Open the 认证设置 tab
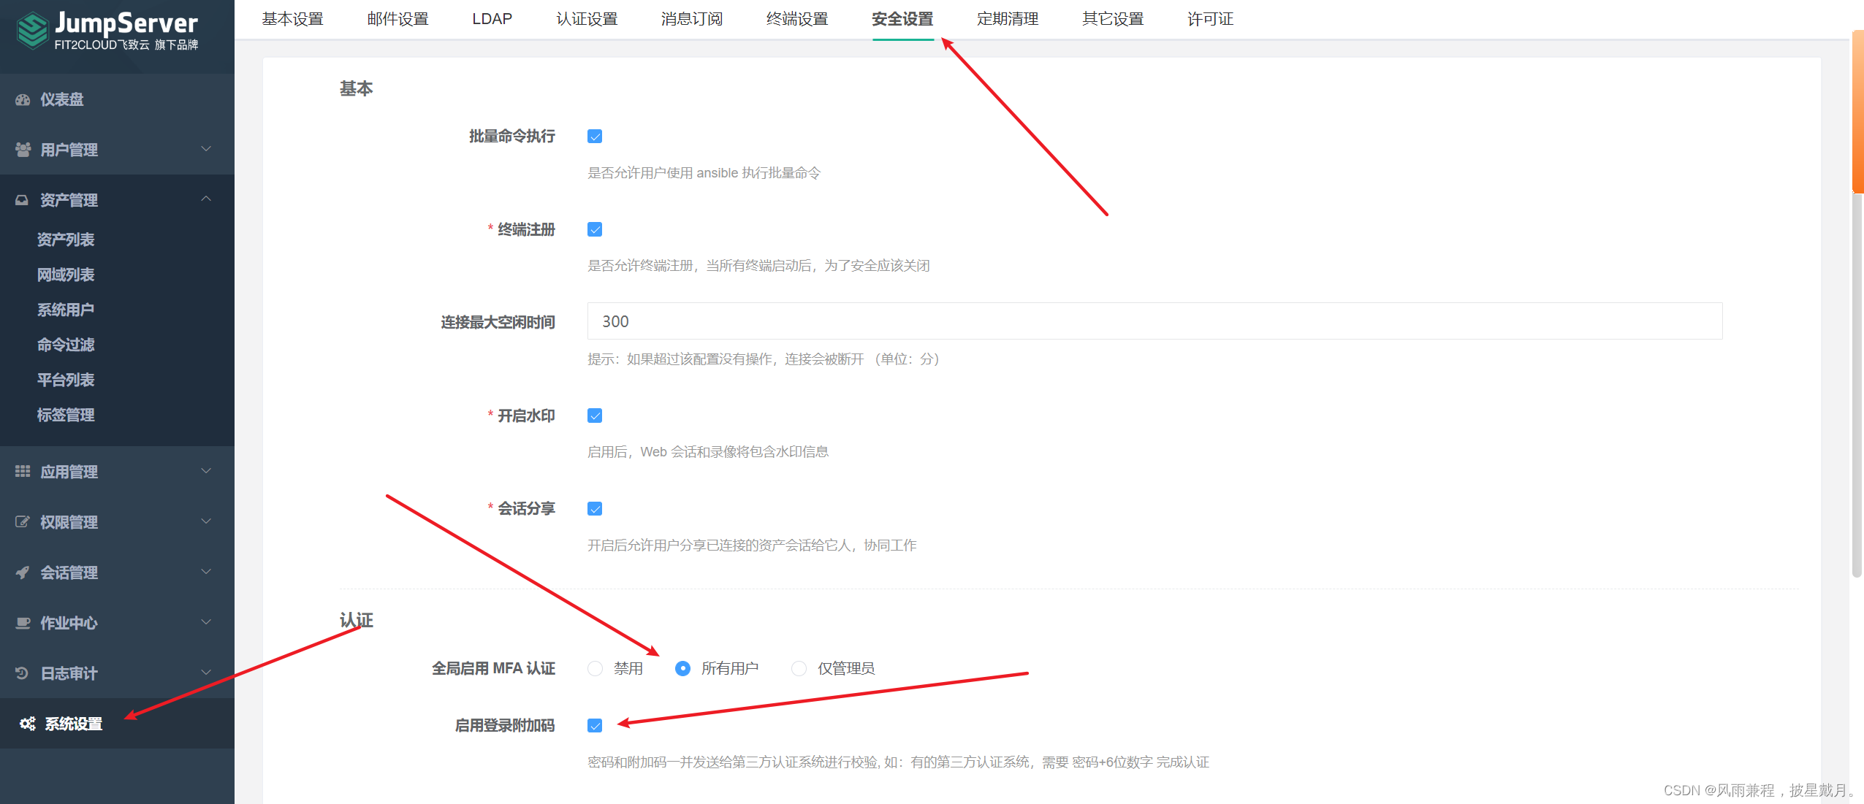 587,19
